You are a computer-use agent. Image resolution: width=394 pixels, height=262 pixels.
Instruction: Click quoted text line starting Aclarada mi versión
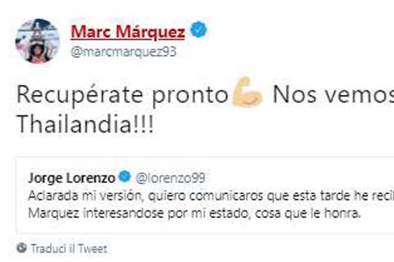[211, 196]
